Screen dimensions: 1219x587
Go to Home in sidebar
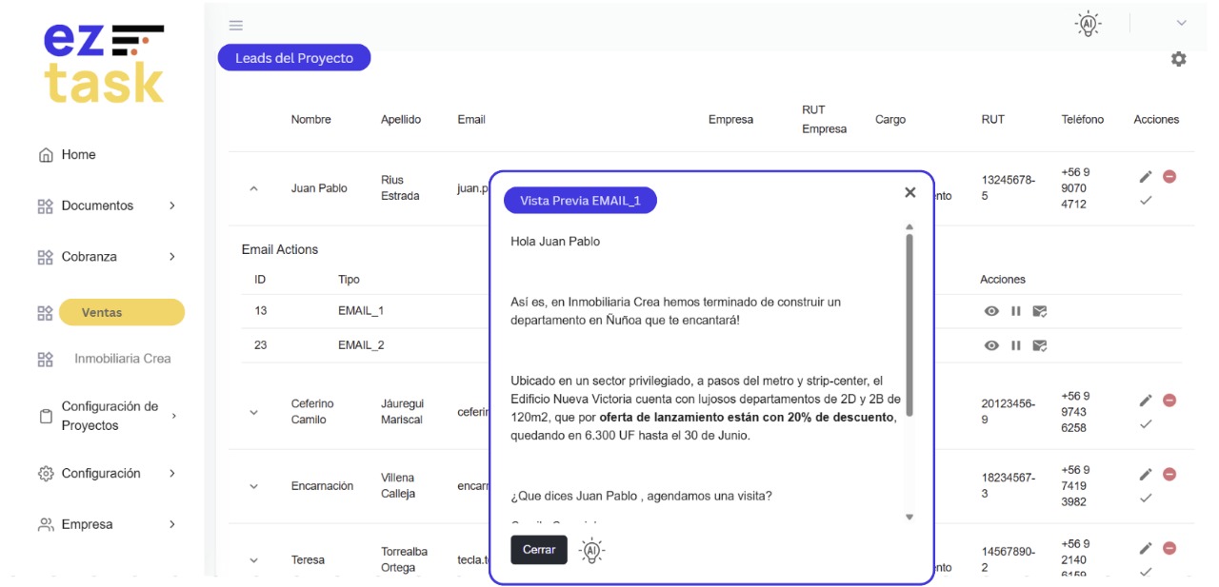(x=78, y=154)
